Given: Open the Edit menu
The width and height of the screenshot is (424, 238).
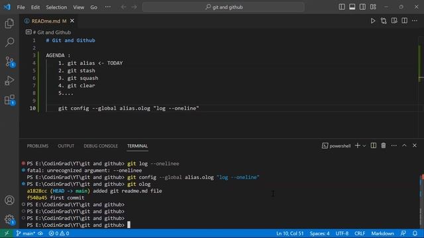Looking at the screenshot, I should pos(35,7).
